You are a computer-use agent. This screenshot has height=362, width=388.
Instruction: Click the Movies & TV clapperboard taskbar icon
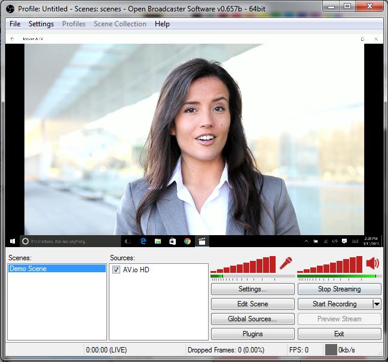(x=202, y=241)
